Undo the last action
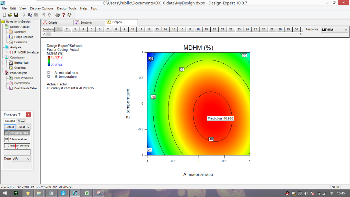This screenshot has height=197, width=350. [44, 15]
